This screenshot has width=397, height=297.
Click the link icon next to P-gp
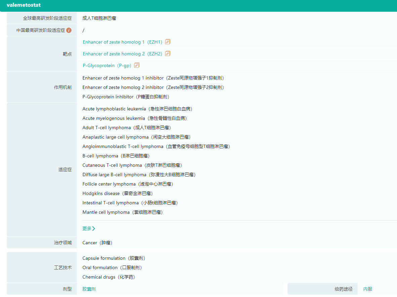137,65
